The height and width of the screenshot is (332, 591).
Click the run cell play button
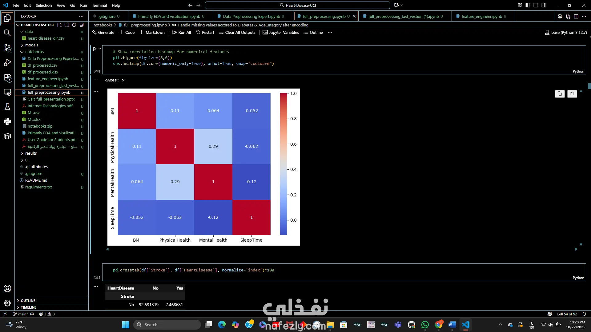click(94, 49)
